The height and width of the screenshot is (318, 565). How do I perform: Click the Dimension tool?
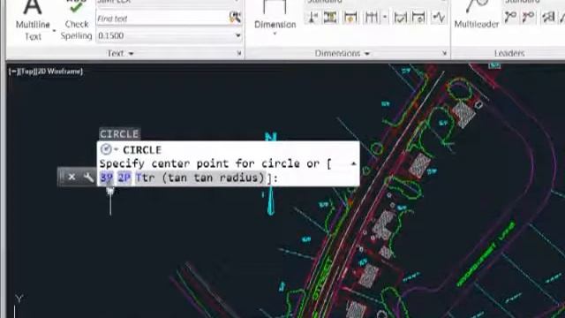tap(275, 14)
